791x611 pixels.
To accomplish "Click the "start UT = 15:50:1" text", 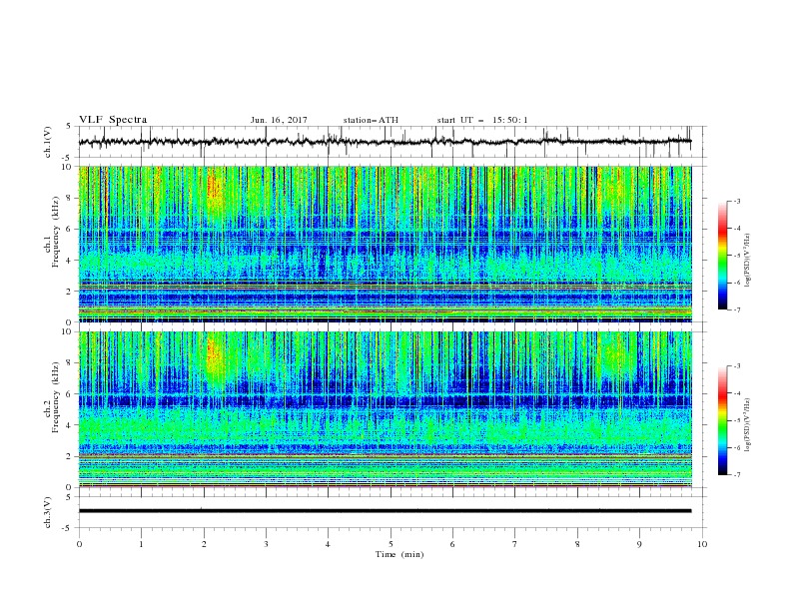I will (482, 120).
